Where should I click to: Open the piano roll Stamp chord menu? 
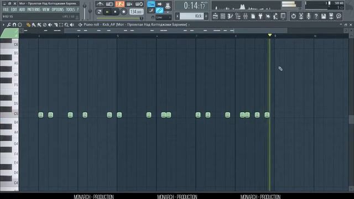[x=20, y=24]
